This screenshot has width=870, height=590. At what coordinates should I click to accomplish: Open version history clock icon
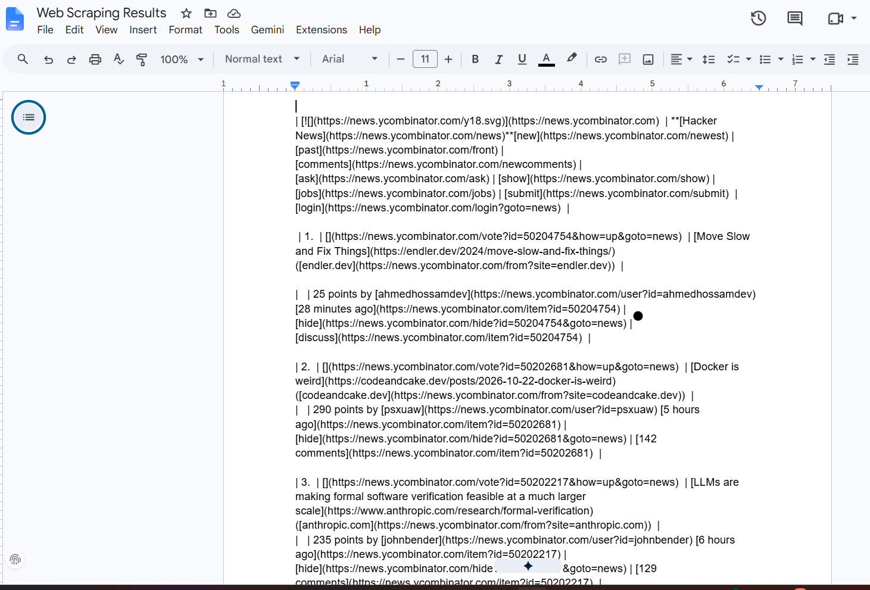click(758, 18)
